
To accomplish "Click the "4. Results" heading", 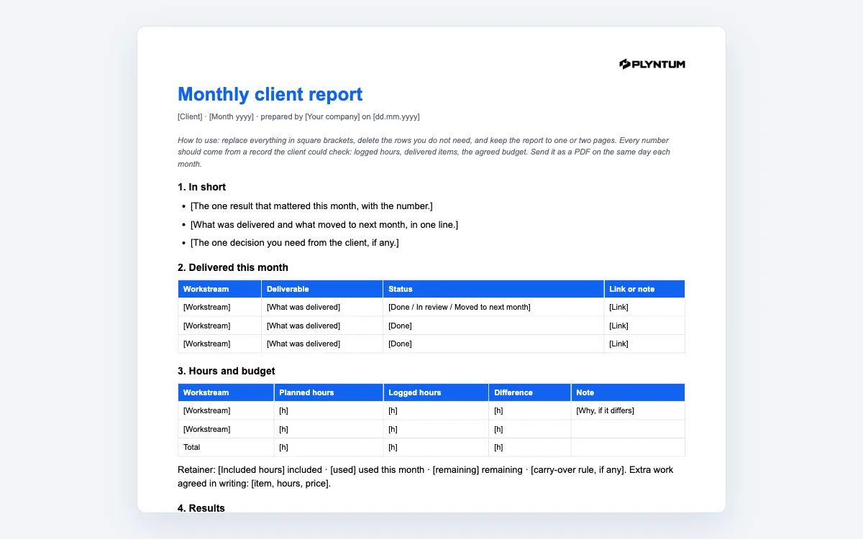I will click(x=201, y=508).
